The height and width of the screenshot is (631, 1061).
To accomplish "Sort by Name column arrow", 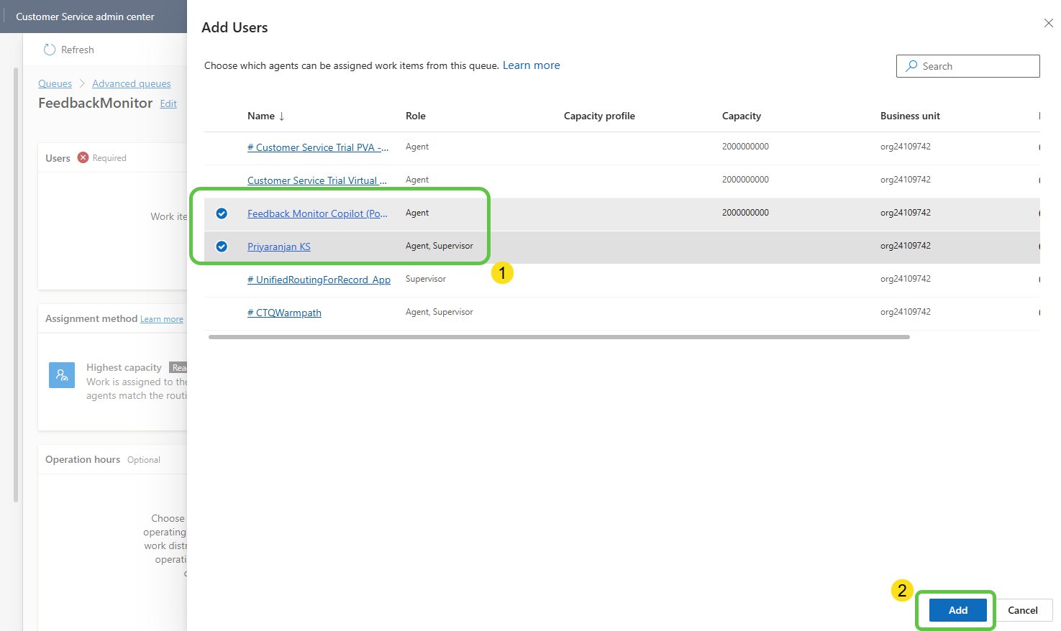I will coord(281,116).
